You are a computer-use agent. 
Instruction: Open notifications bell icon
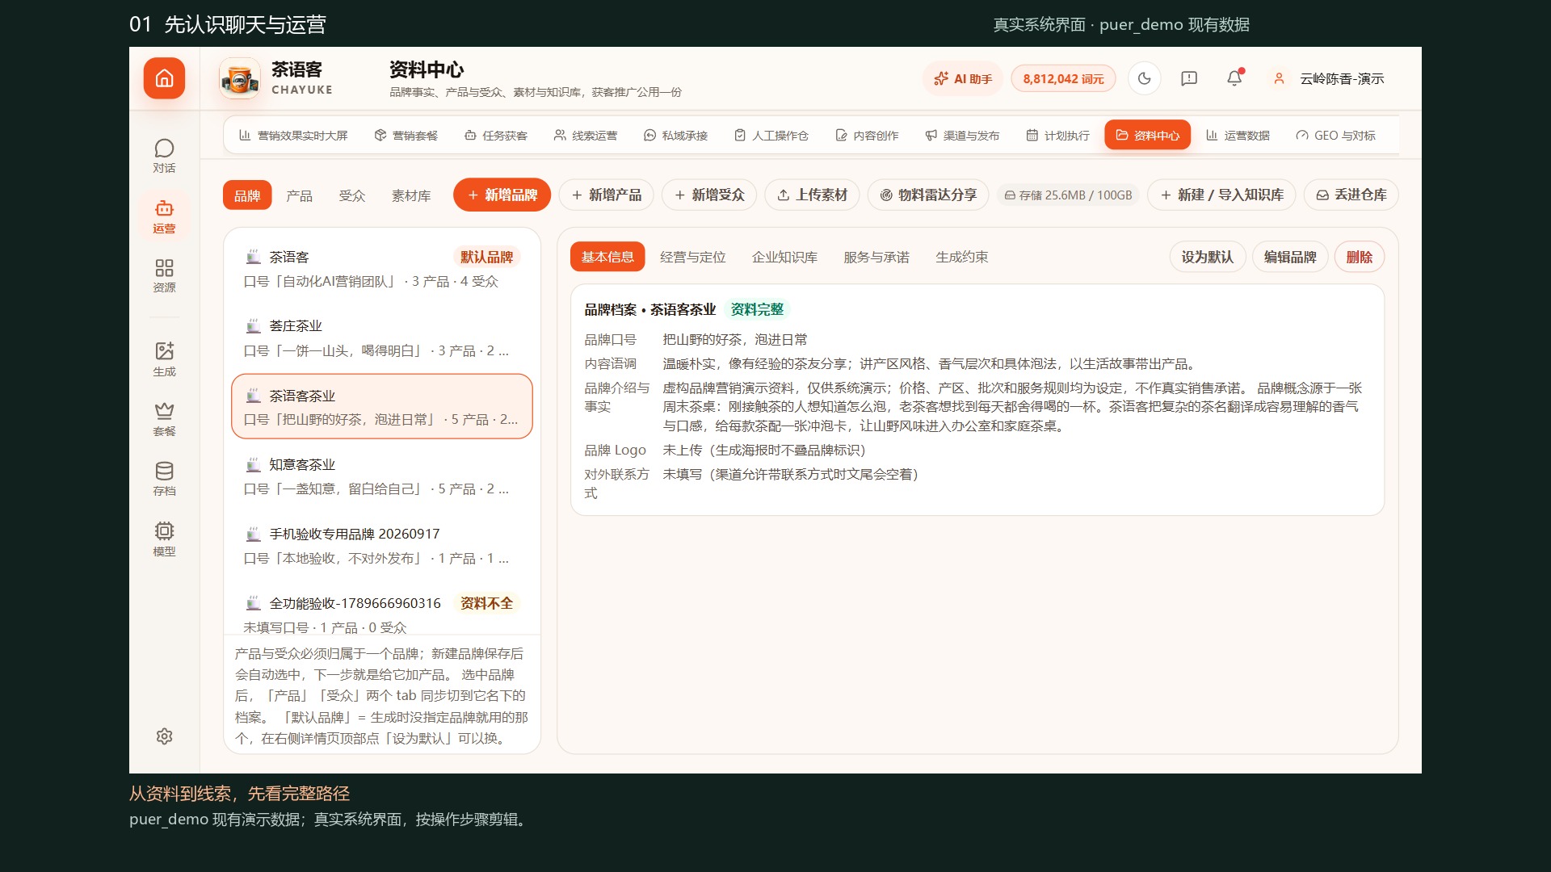1234,78
